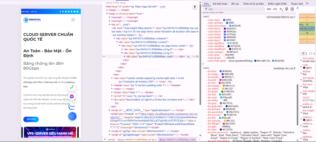Click the filter icon in computed sidebar

(x=303, y=54)
